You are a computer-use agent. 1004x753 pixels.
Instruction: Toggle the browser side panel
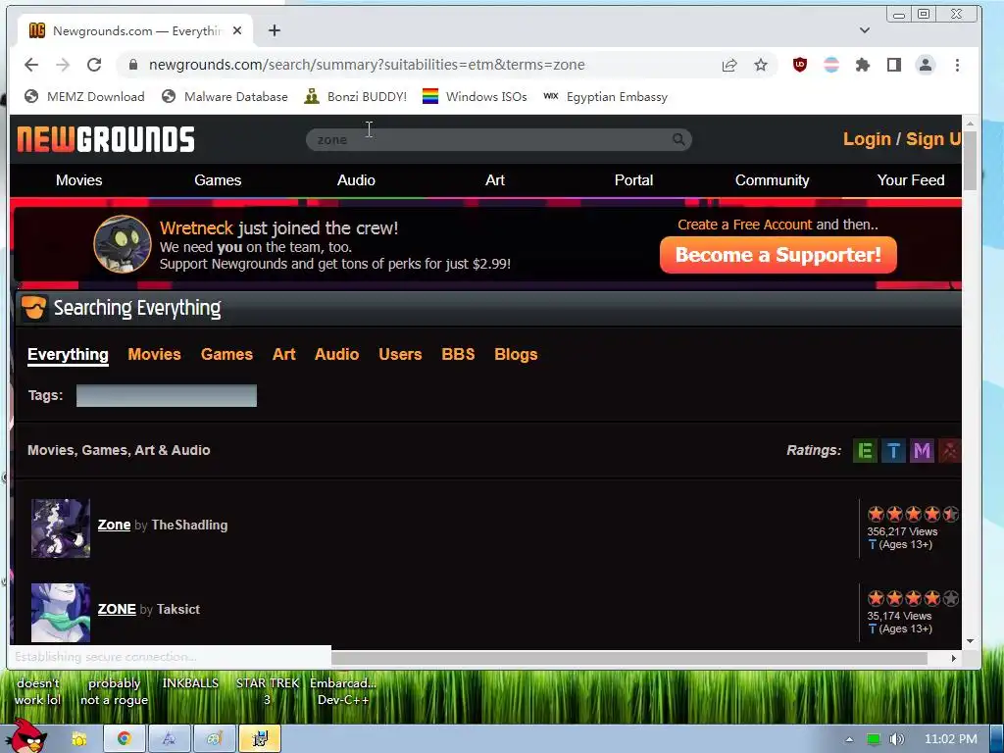tap(894, 65)
